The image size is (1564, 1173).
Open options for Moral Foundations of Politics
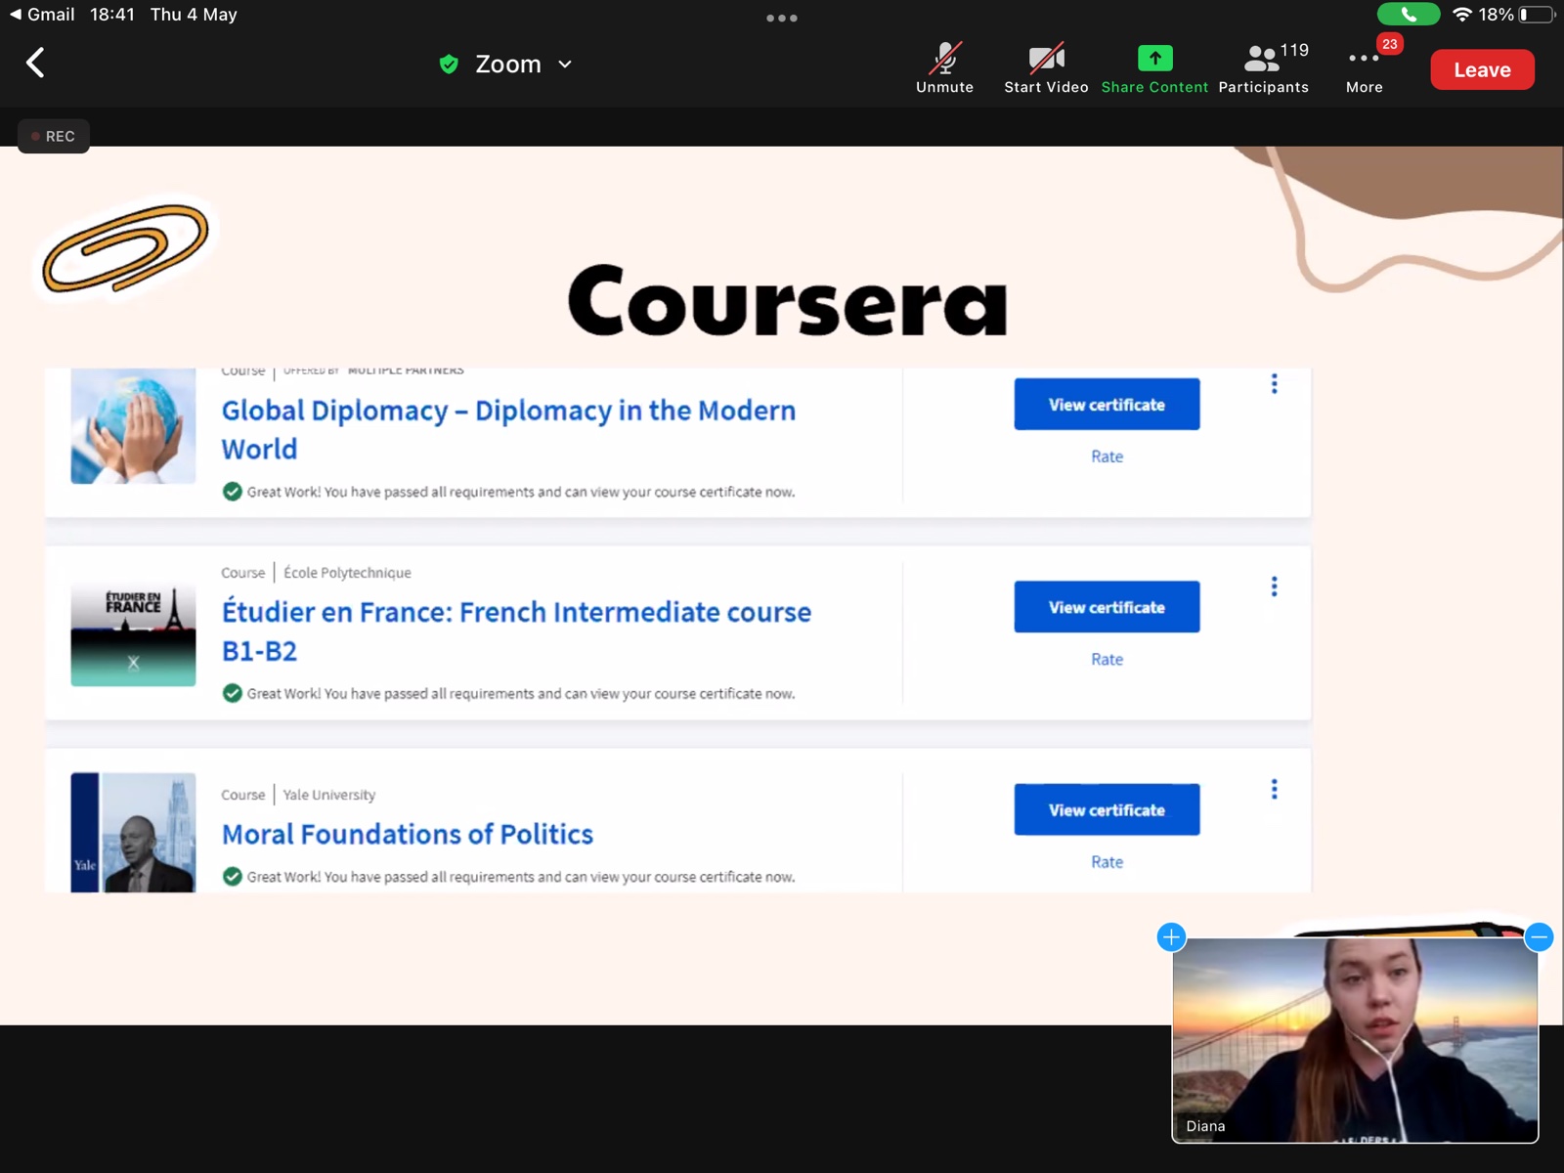[1274, 789]
